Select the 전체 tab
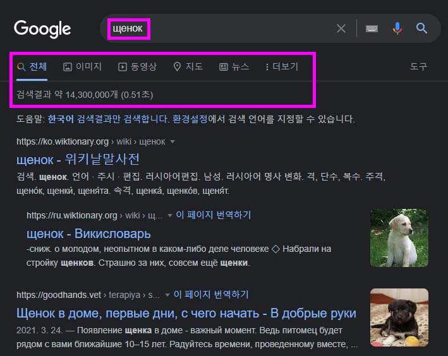The width and height of the screenshot is (448, 356). click(32, 67)
